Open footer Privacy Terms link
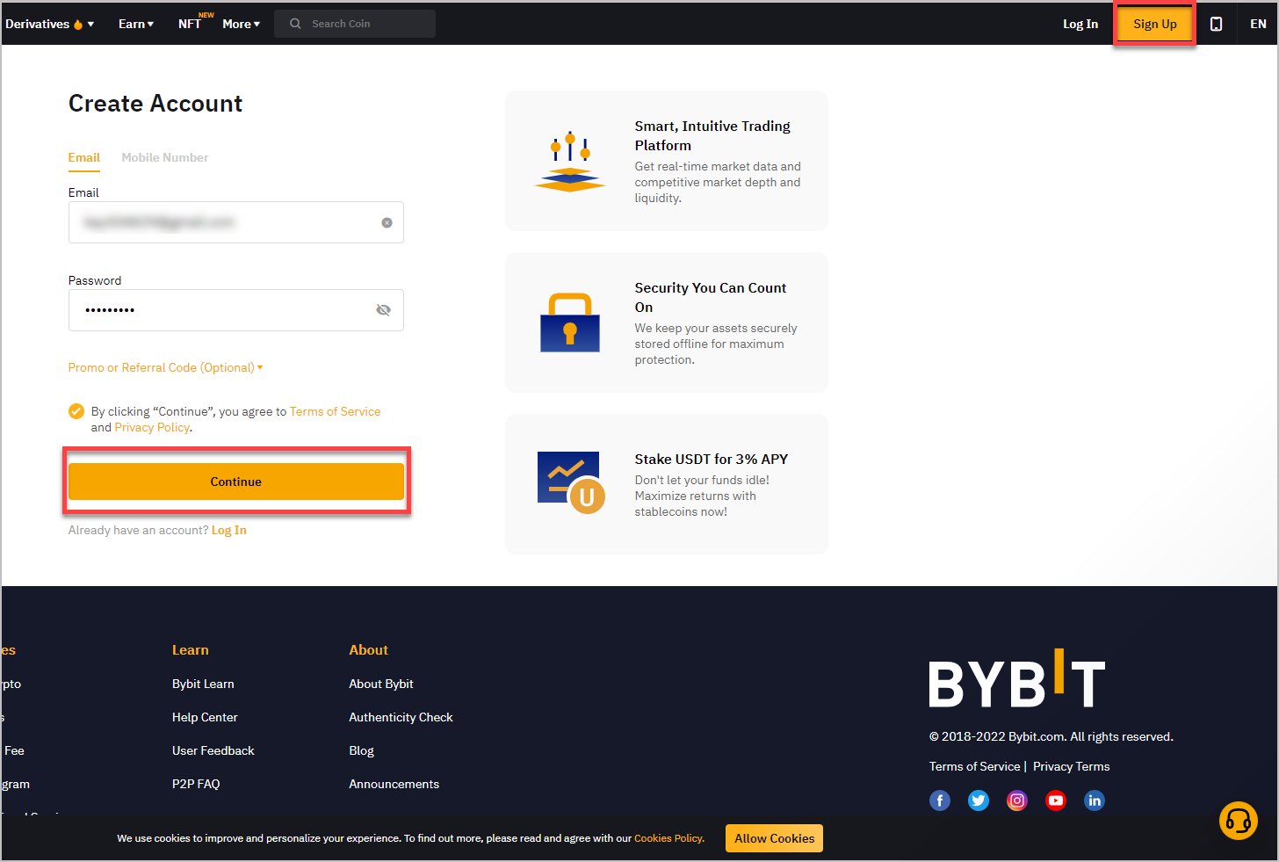The height and width of the screenshot is (862, 1279). [1072, 766]
